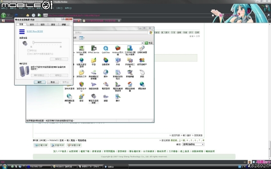Switch to the 音訊 tab in sound dialog
Viewport: 271px width, 169px height.
42,25
